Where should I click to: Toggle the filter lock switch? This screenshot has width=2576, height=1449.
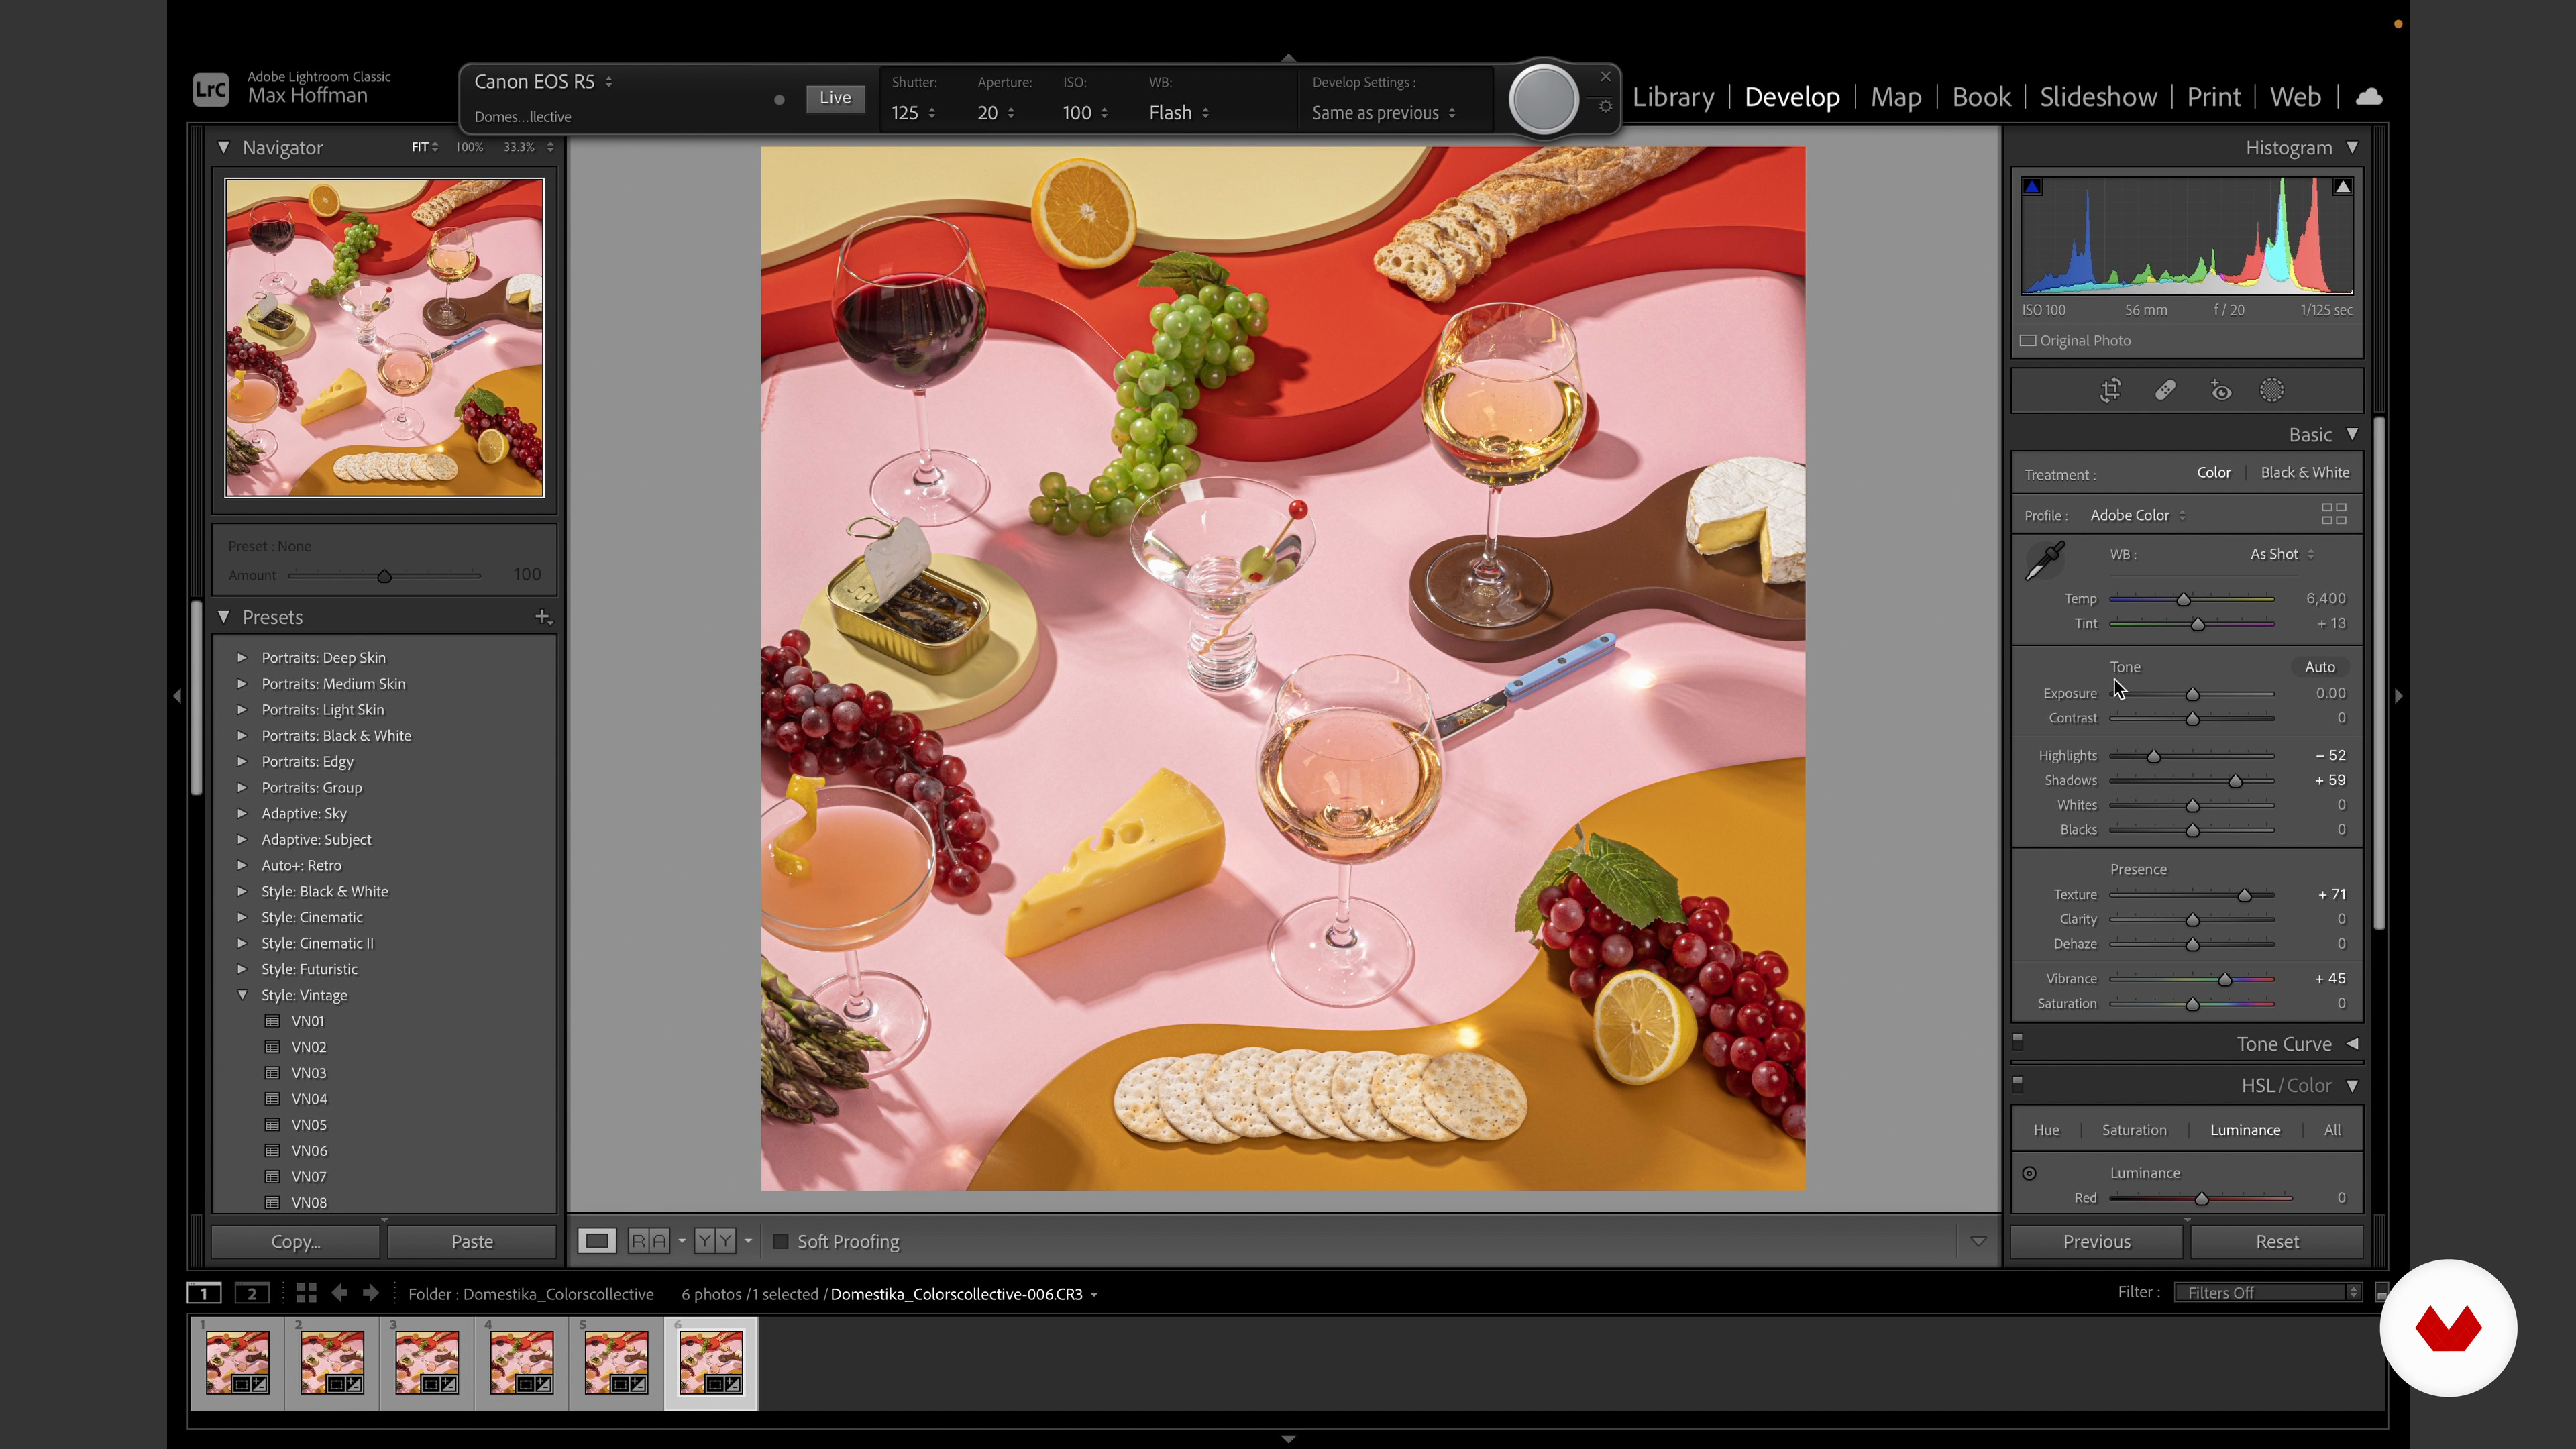click(2381, 1293)
